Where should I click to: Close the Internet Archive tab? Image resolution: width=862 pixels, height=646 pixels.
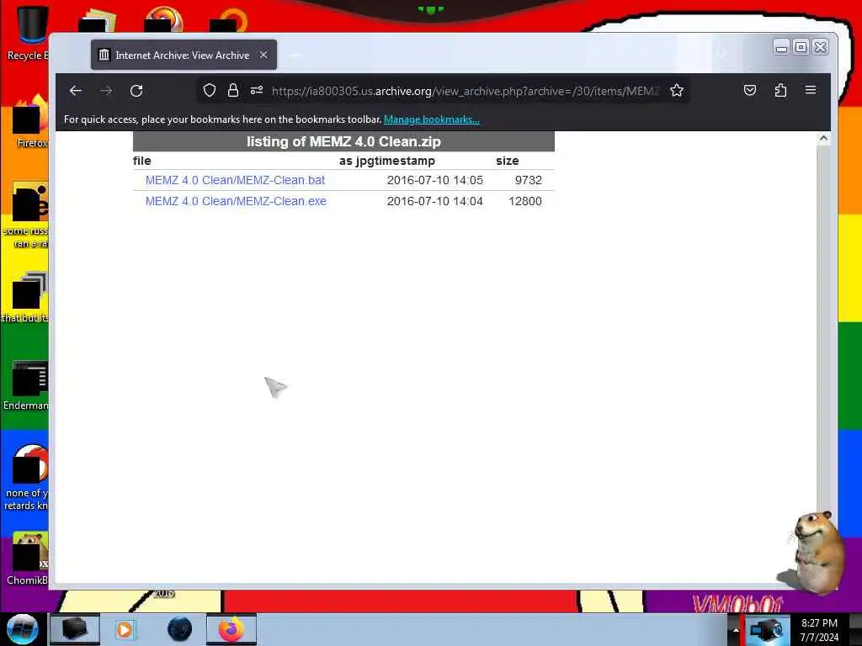[263, 55]
